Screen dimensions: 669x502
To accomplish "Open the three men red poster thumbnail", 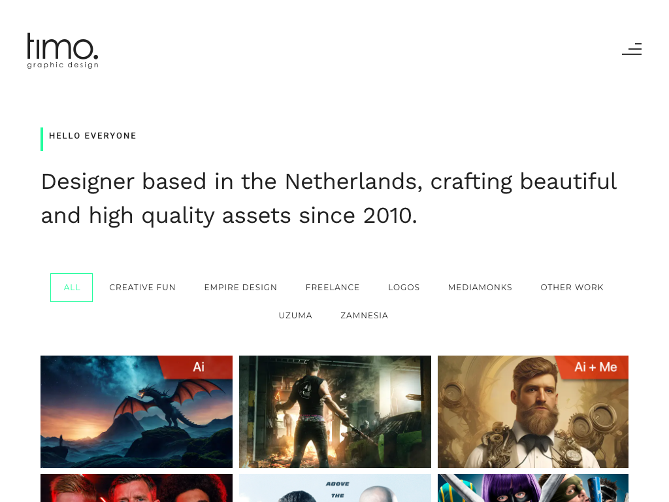I will coord(137,488).
